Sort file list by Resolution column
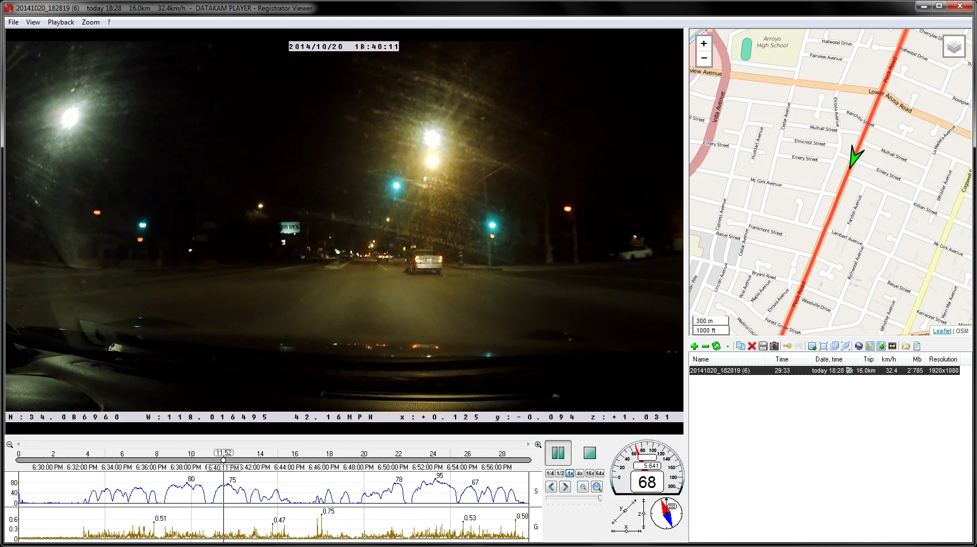Screen dimensions: 977x547 [942, 359]
